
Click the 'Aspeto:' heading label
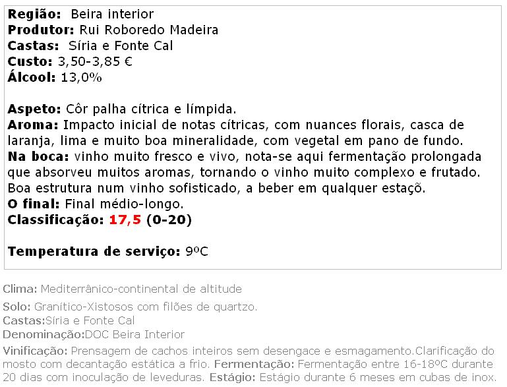coord(34,109)
